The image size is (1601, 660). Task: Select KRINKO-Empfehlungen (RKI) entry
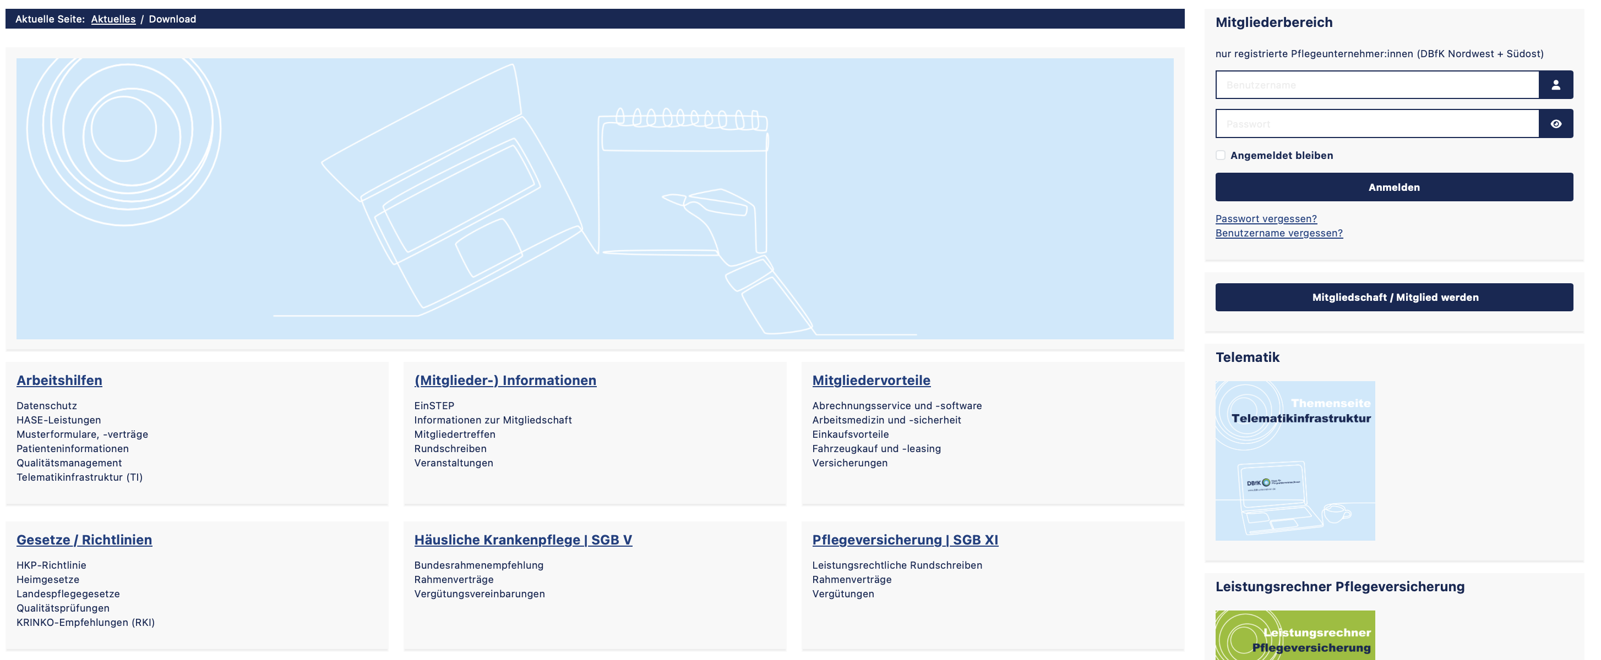pyautogui.click(x=86, y=622)
